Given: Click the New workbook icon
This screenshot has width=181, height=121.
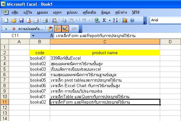Looking at the screenshot, I should [x=6, y=20].
